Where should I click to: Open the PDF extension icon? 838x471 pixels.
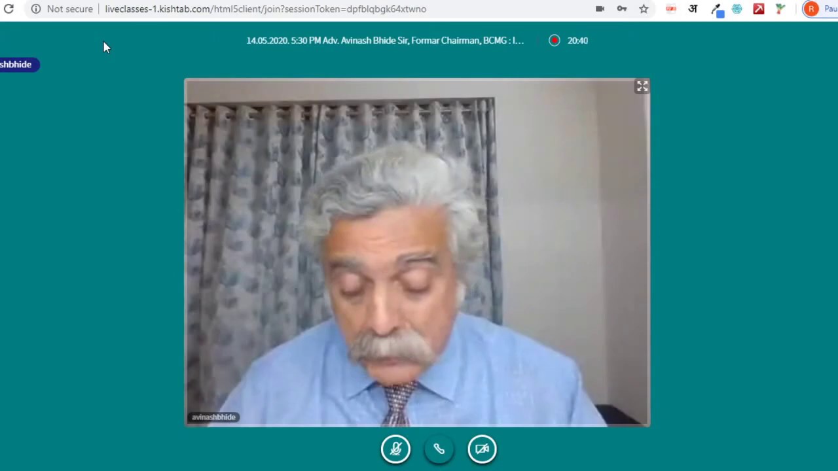coord(671,9)
